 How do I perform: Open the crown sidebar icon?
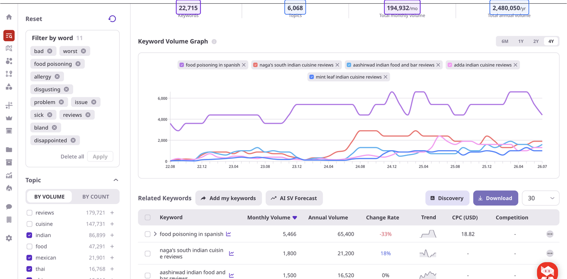tap(9, 118)
